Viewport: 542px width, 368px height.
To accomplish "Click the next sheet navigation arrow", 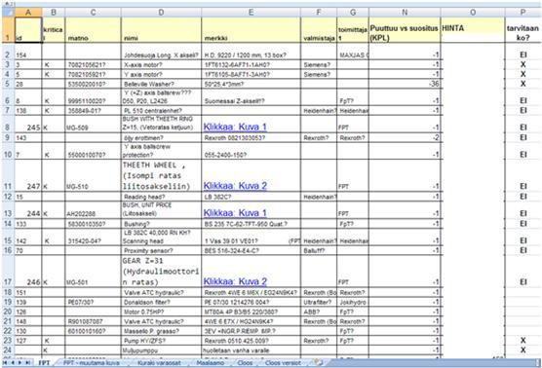I will [19, 363].
